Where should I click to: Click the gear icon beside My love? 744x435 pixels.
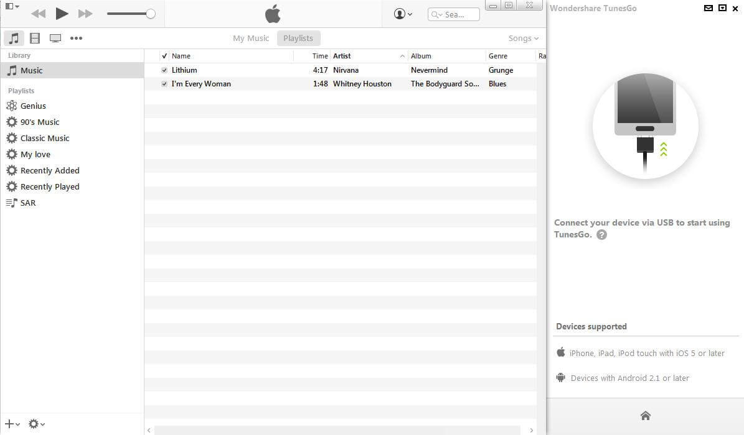coord(12,154)
